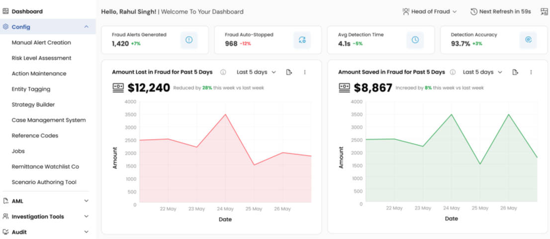This screenshot has width=550, height=239.
Task: Click the Detection Accuracy target icon
Action: 528,40
